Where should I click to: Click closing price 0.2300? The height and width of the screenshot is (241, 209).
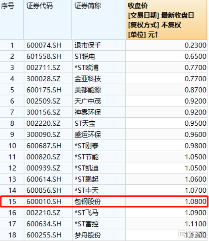click(195, 45)
